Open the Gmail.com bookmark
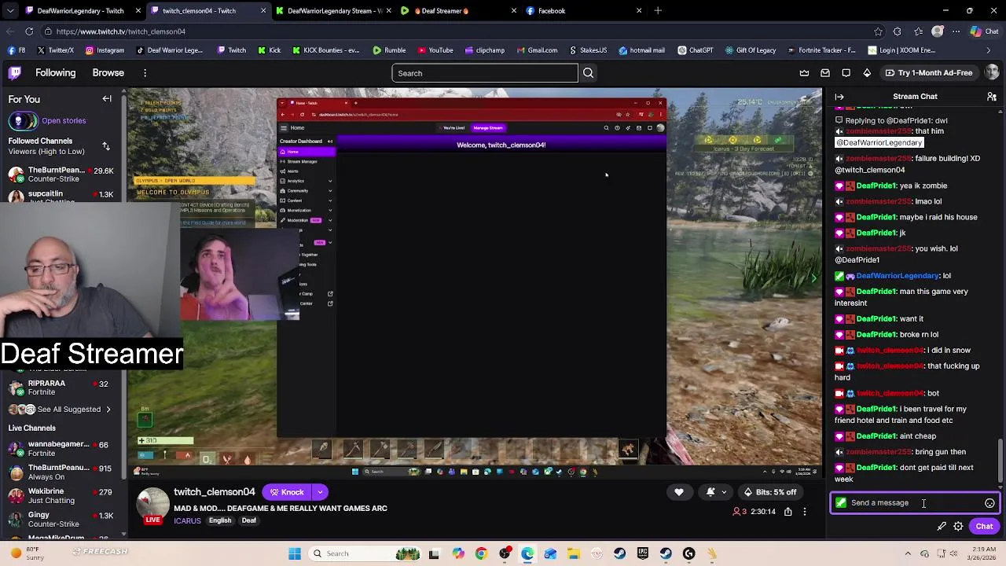Screen dimensions: 1006x566 coord(536,50)
